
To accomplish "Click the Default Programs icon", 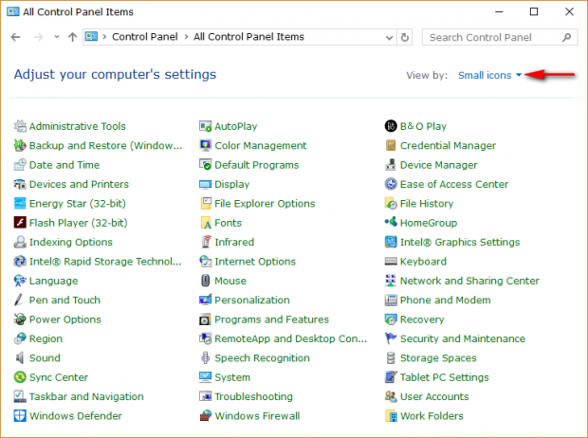I will [205, 165].
